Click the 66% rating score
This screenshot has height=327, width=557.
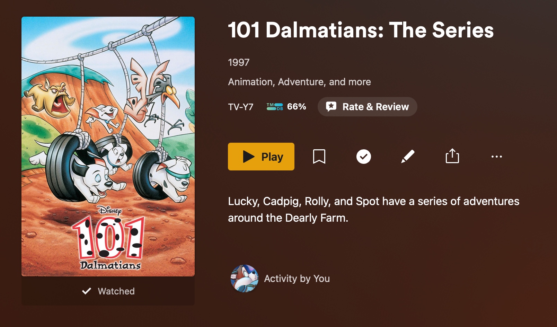point(297,107)
